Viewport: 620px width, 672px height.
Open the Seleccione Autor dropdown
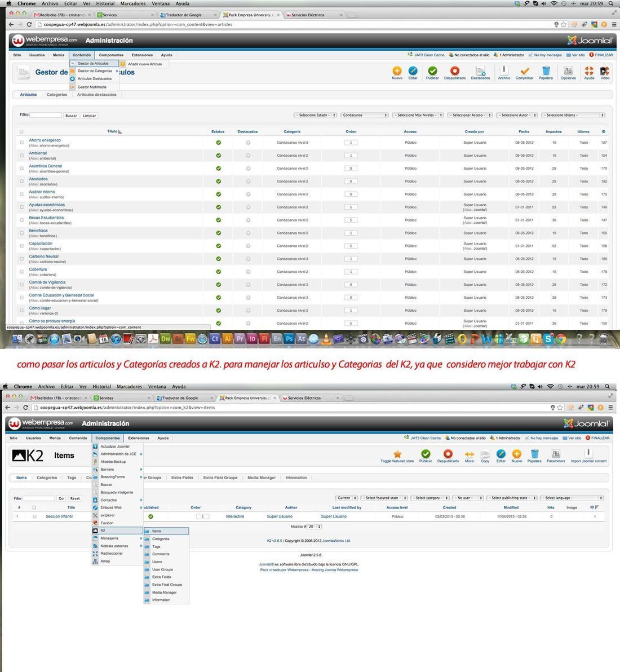[517, 115]
